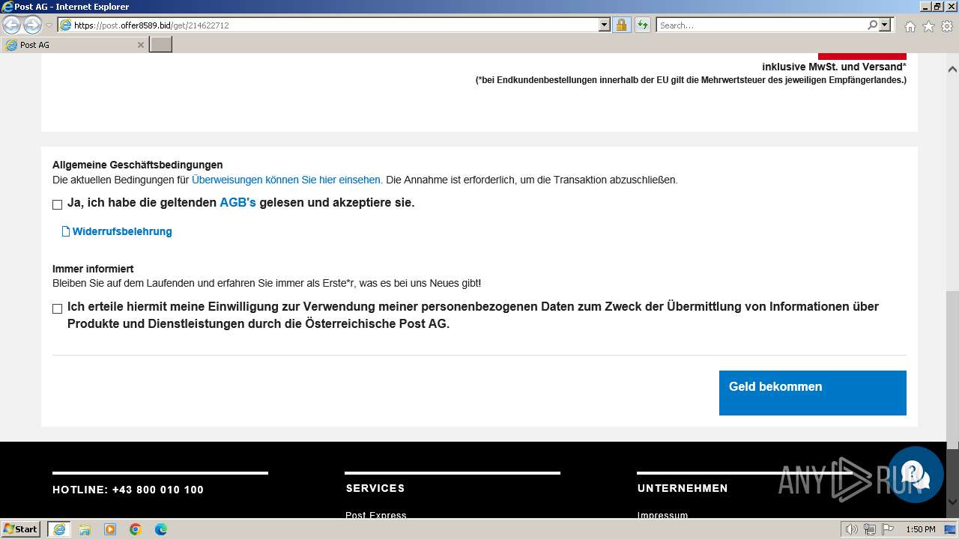Click the browser Forward arrow button
The image size is (959, 539).
click(x=32, y=25)
